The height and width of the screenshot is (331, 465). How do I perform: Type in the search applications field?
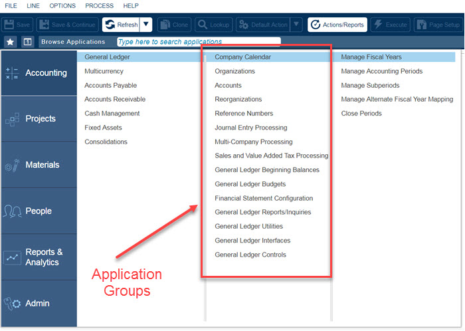(x=198, y=42)
